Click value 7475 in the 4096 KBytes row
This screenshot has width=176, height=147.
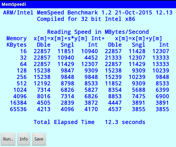coord(139,96)
